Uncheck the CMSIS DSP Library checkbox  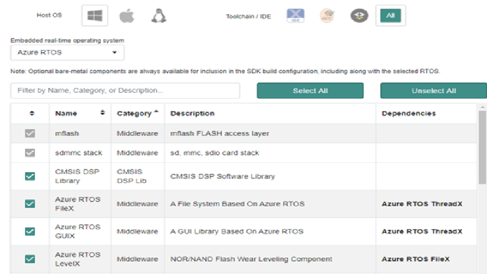(x=30, y=176)
